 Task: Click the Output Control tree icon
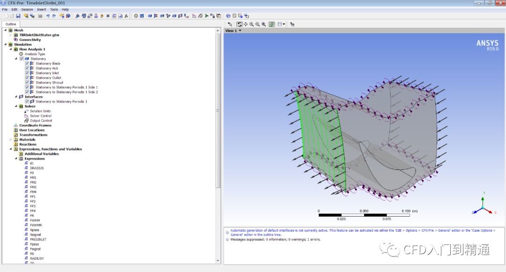pyautogui.click(x=26, y=121)
